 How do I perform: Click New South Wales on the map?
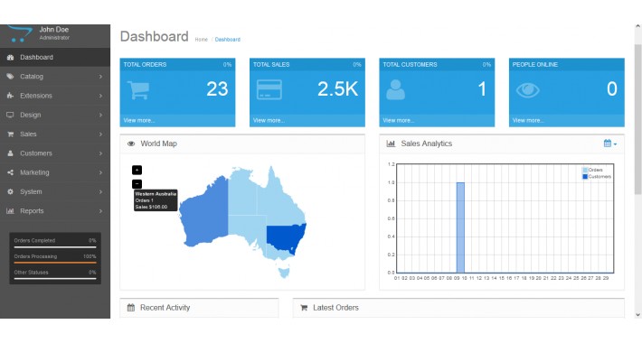point(285,238)
